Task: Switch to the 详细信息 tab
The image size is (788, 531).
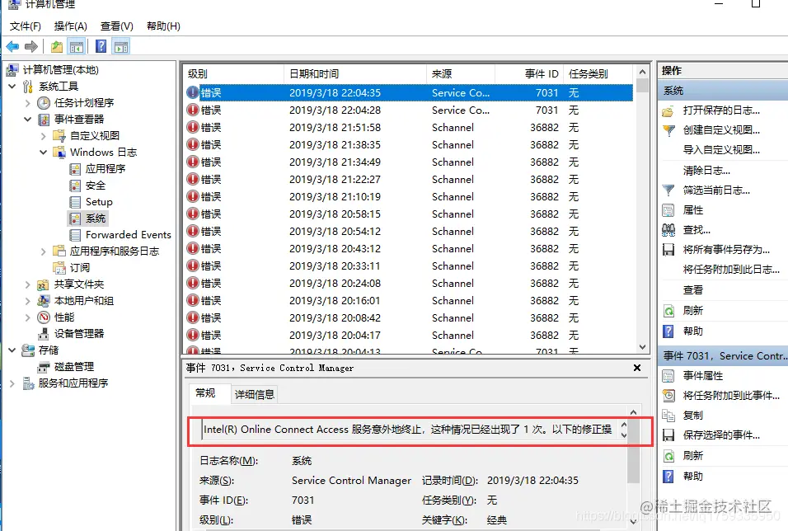Action: click(255, 395)
